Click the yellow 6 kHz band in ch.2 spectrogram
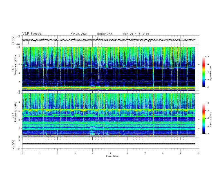 108,110
